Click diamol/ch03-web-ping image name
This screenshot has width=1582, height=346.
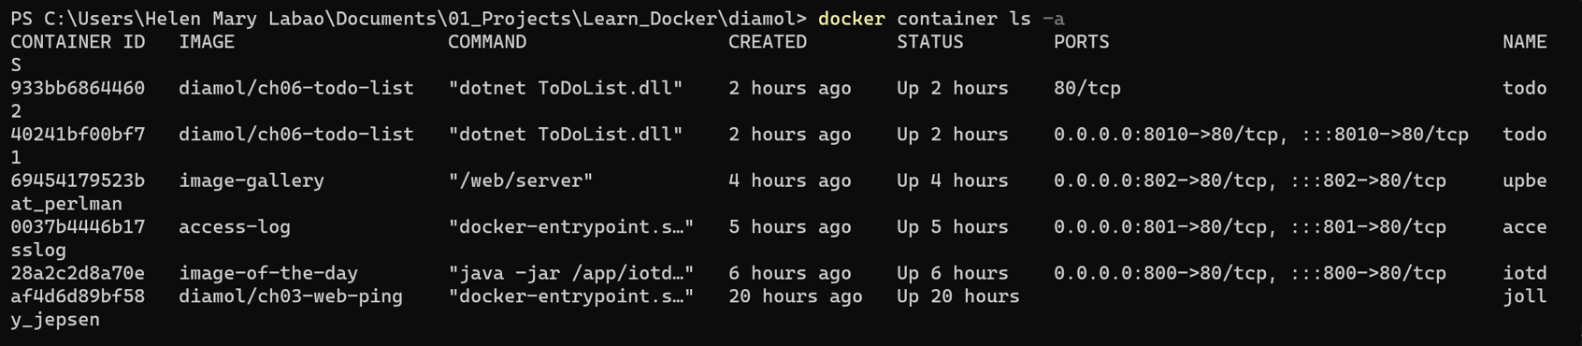(291, 296)
